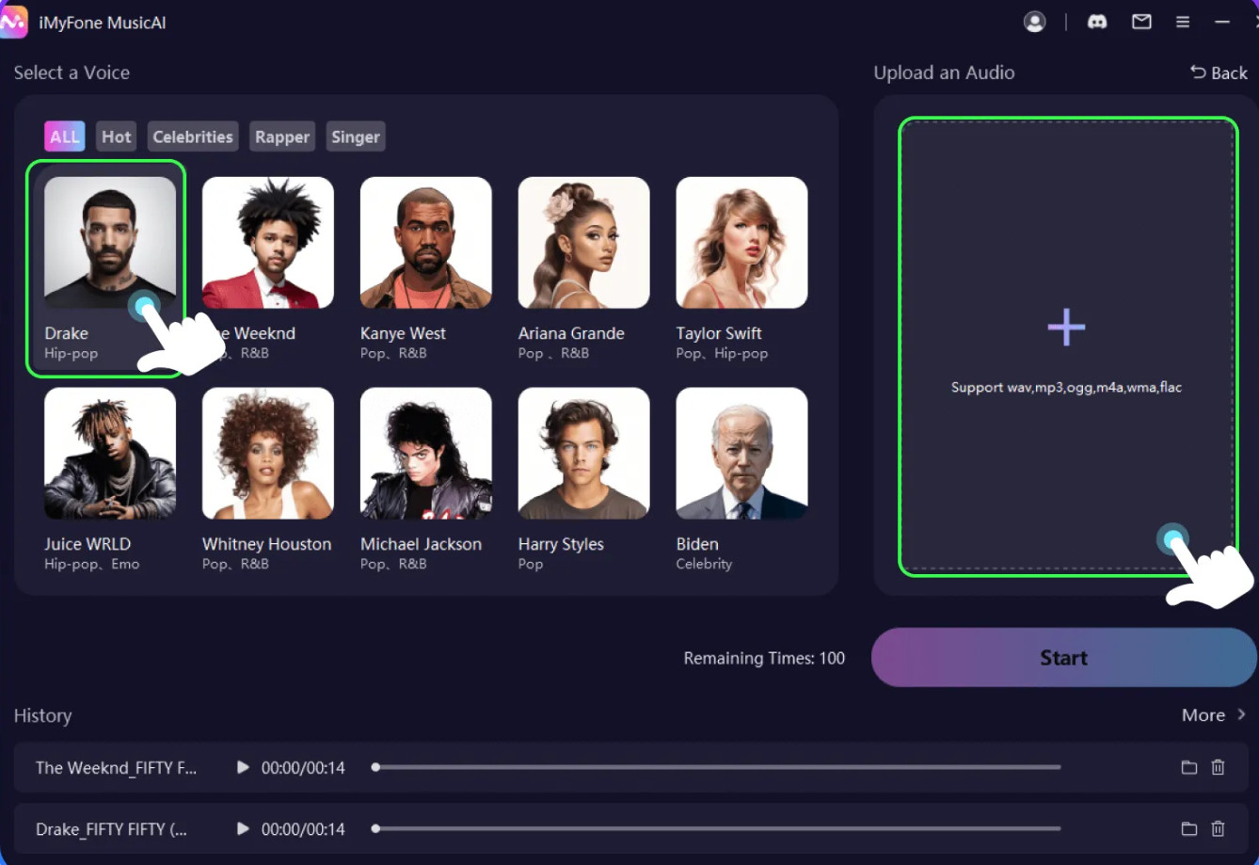Minimize the iMyFone MusicAI window
The height and width of the screenshot is (865, 1259).
1222,23
